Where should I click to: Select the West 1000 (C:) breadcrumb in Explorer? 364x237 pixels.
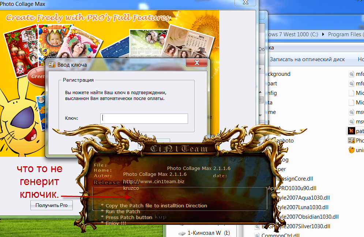coord(293,34)
